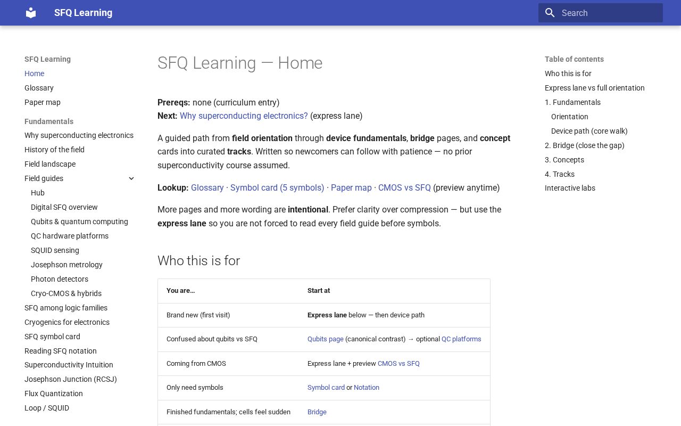
Task: Jump to 4. Tracks section
Action: pyautogui.click(x=560, y=174)
